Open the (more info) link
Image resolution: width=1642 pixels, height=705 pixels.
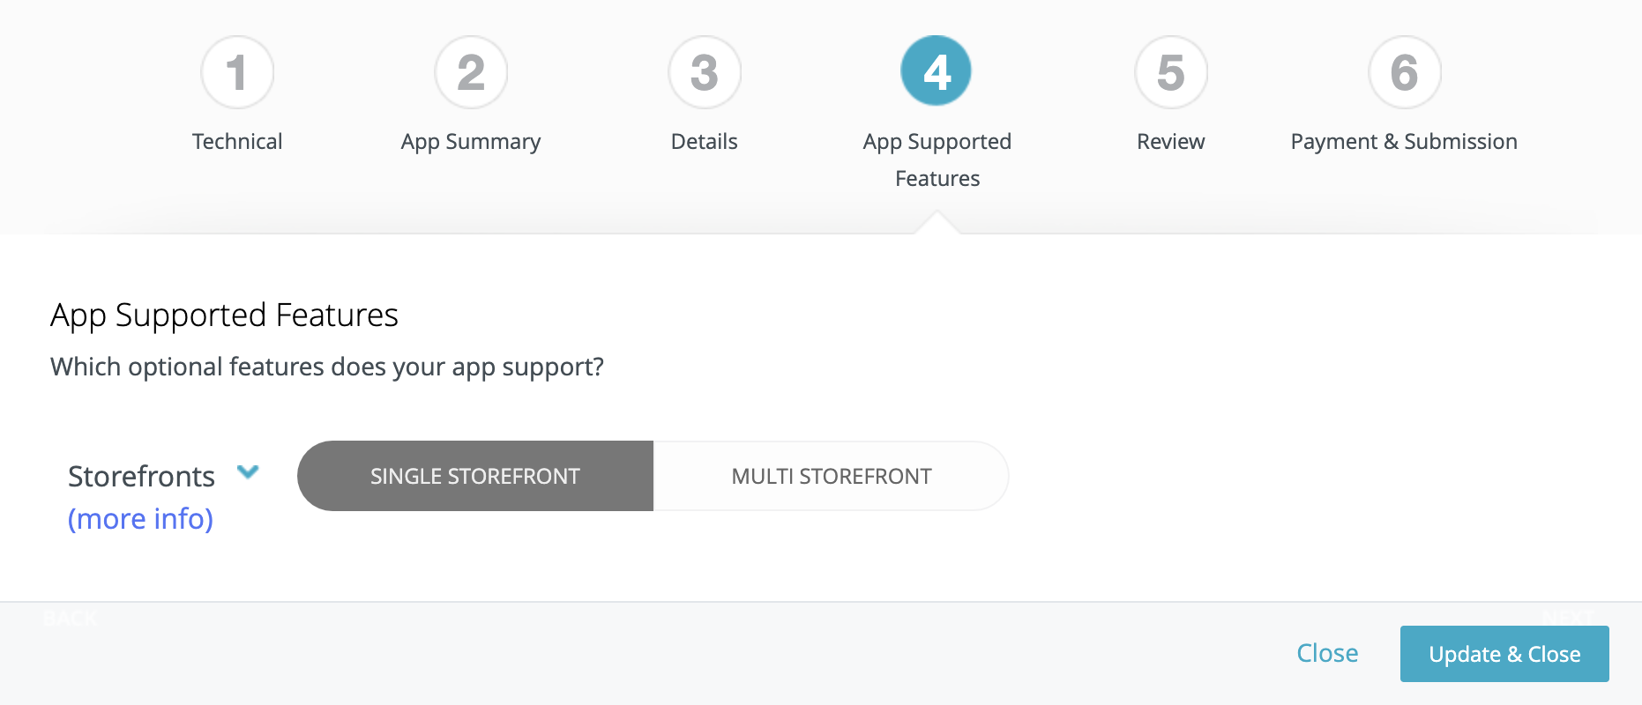coord(141,518)
